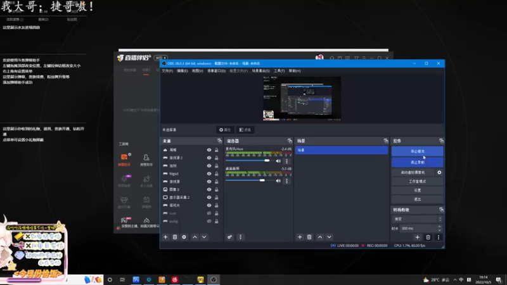Screen dimensions: 507x285
Task: Open the Windows taskbar search circle icon
Action: pyautogui.click(x=110, y=279)
